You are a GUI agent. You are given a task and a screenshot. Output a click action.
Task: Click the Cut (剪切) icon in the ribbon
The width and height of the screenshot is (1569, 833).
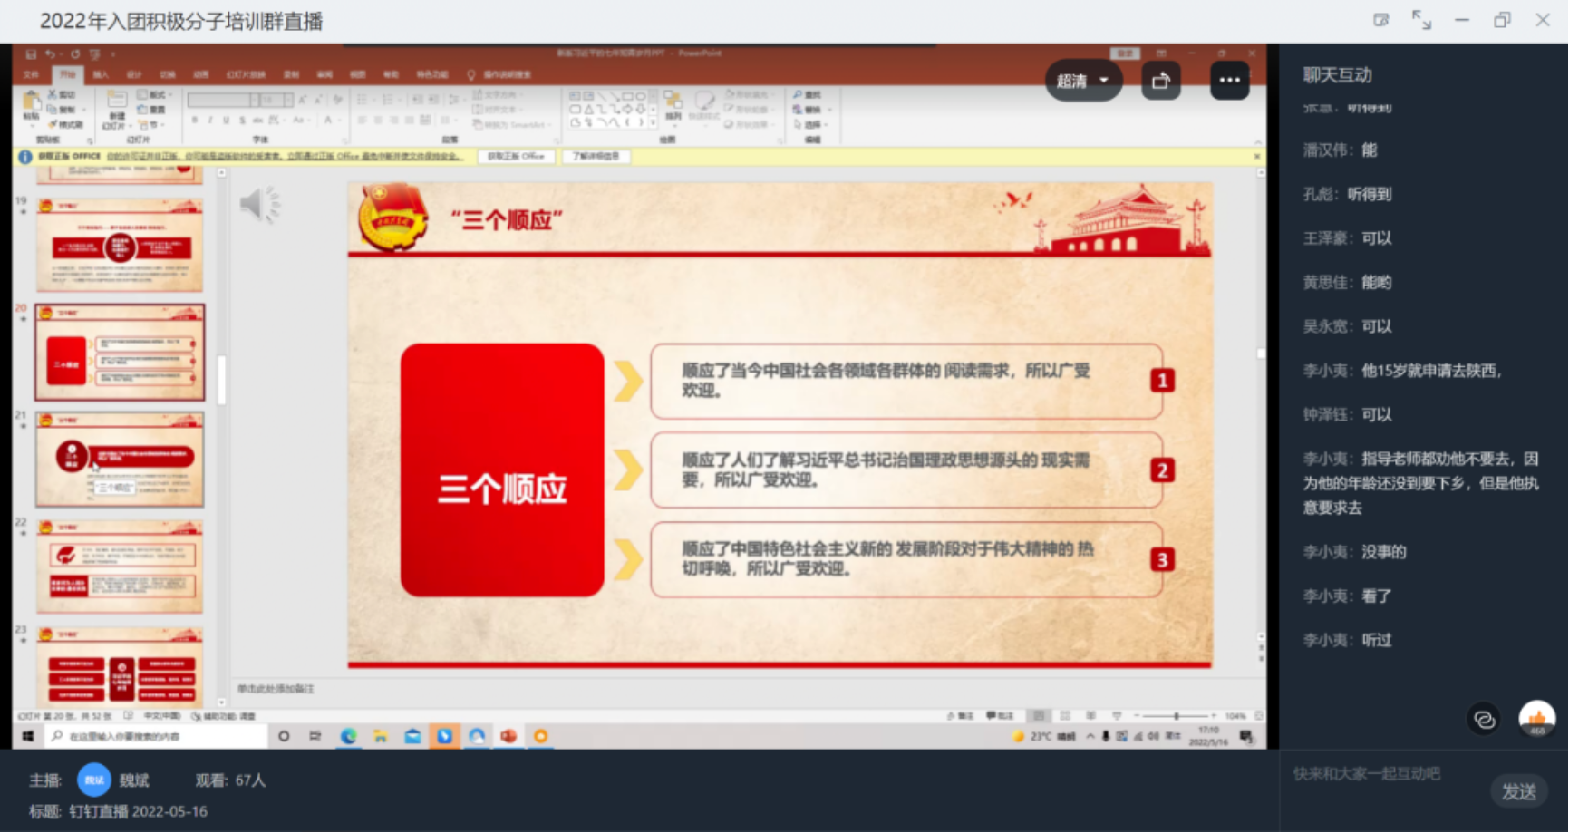coord(53,94)
